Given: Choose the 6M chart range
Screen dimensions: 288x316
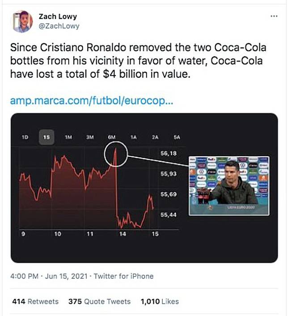Looking at the screenshot, I should [x=112, y=137].
